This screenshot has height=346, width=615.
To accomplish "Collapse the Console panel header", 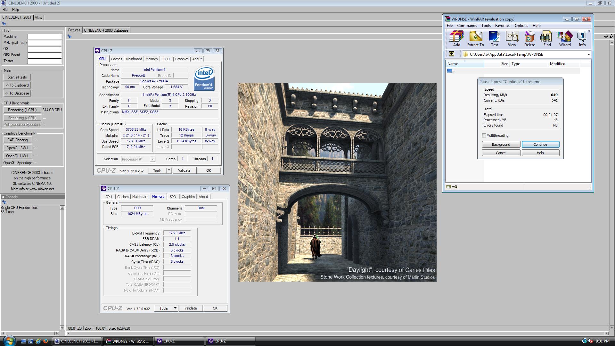I will point(3,197).
